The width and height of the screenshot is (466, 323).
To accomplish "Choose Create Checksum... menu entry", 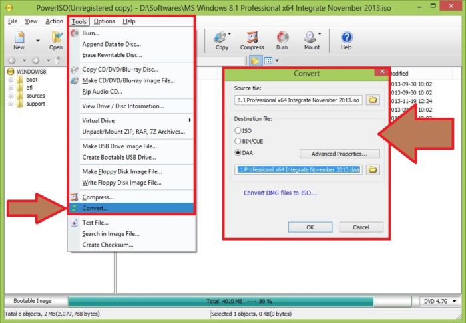I will (x=131, y=245).
